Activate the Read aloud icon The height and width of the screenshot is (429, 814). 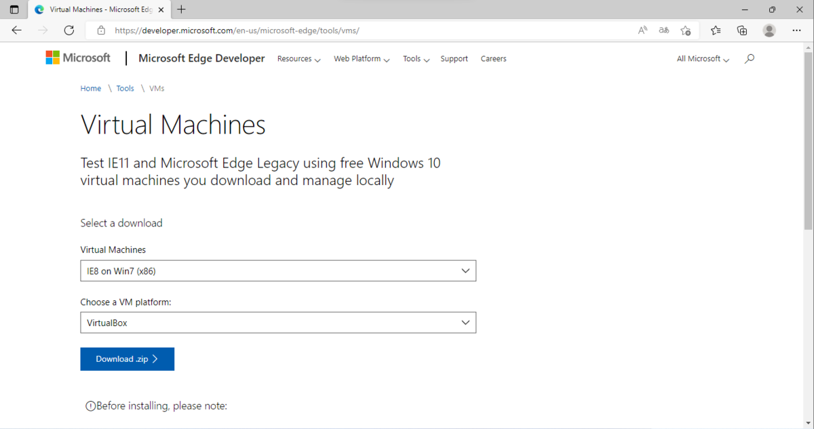(642, 30)
